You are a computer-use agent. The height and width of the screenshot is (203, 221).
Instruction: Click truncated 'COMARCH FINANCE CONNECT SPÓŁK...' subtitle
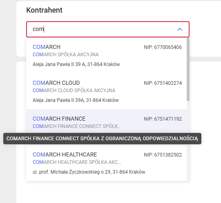pyautogui.click(x=77, y=126)
